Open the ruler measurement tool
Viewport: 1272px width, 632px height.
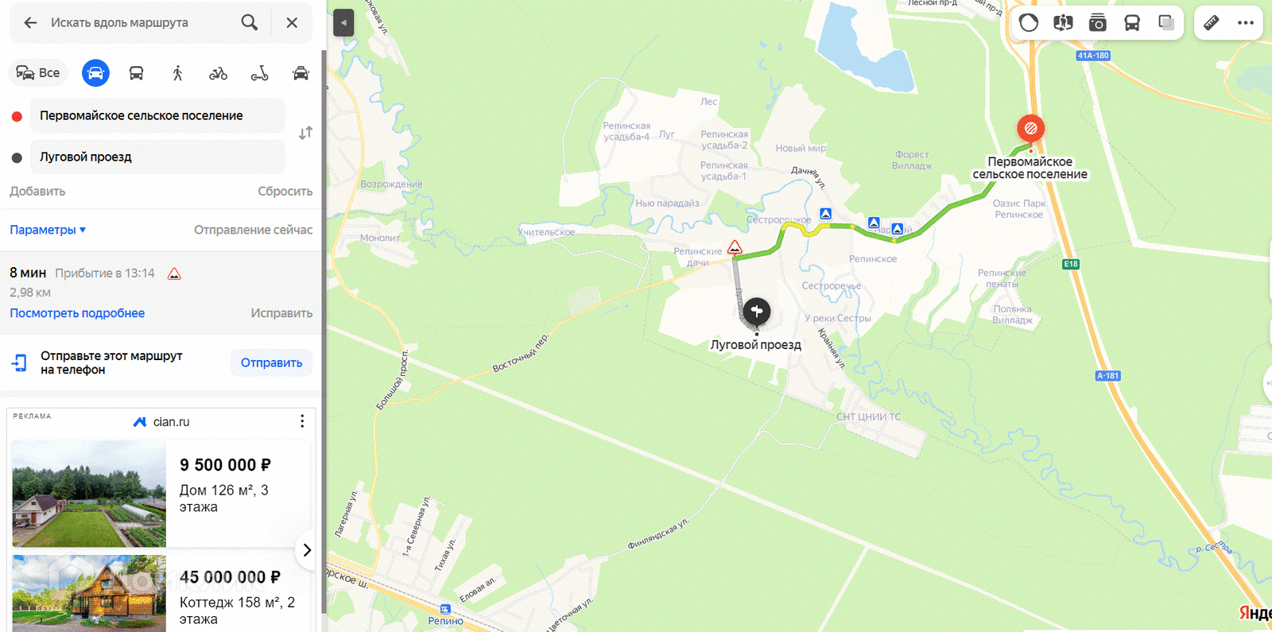point(1211,23)
